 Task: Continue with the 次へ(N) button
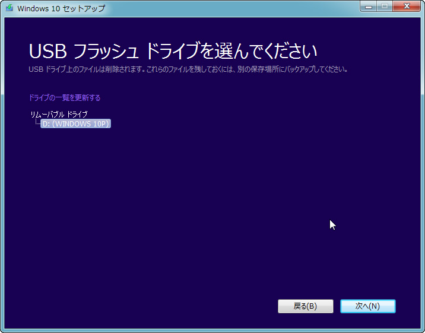click(368, 306)
